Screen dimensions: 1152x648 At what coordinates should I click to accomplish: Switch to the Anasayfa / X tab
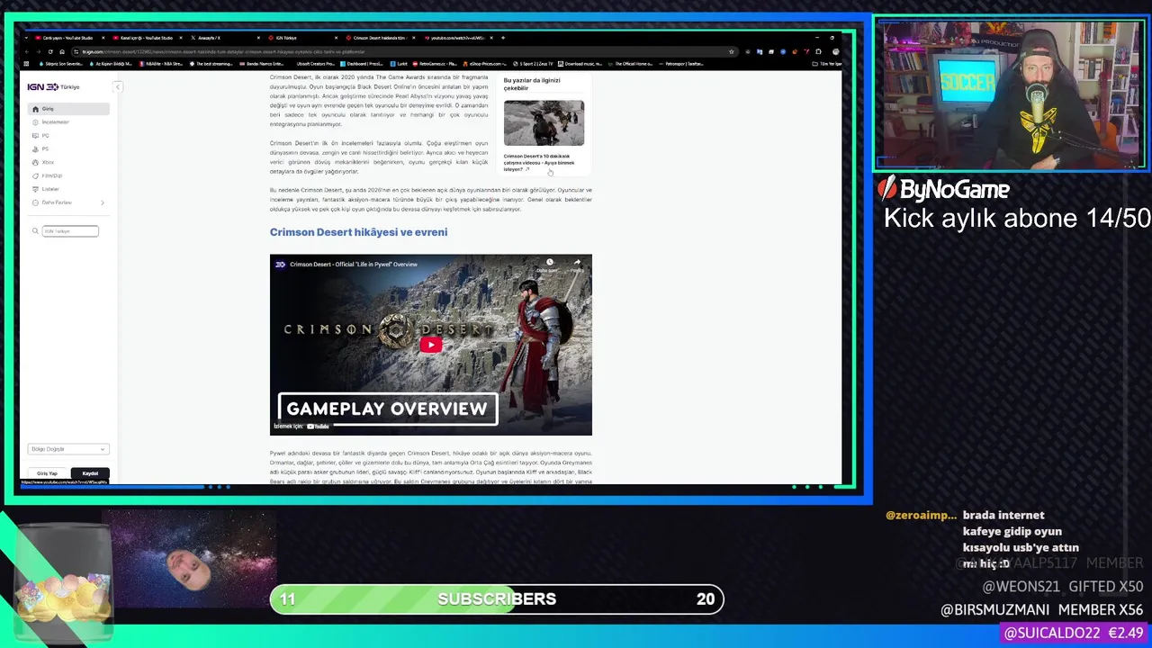point(225,38)
